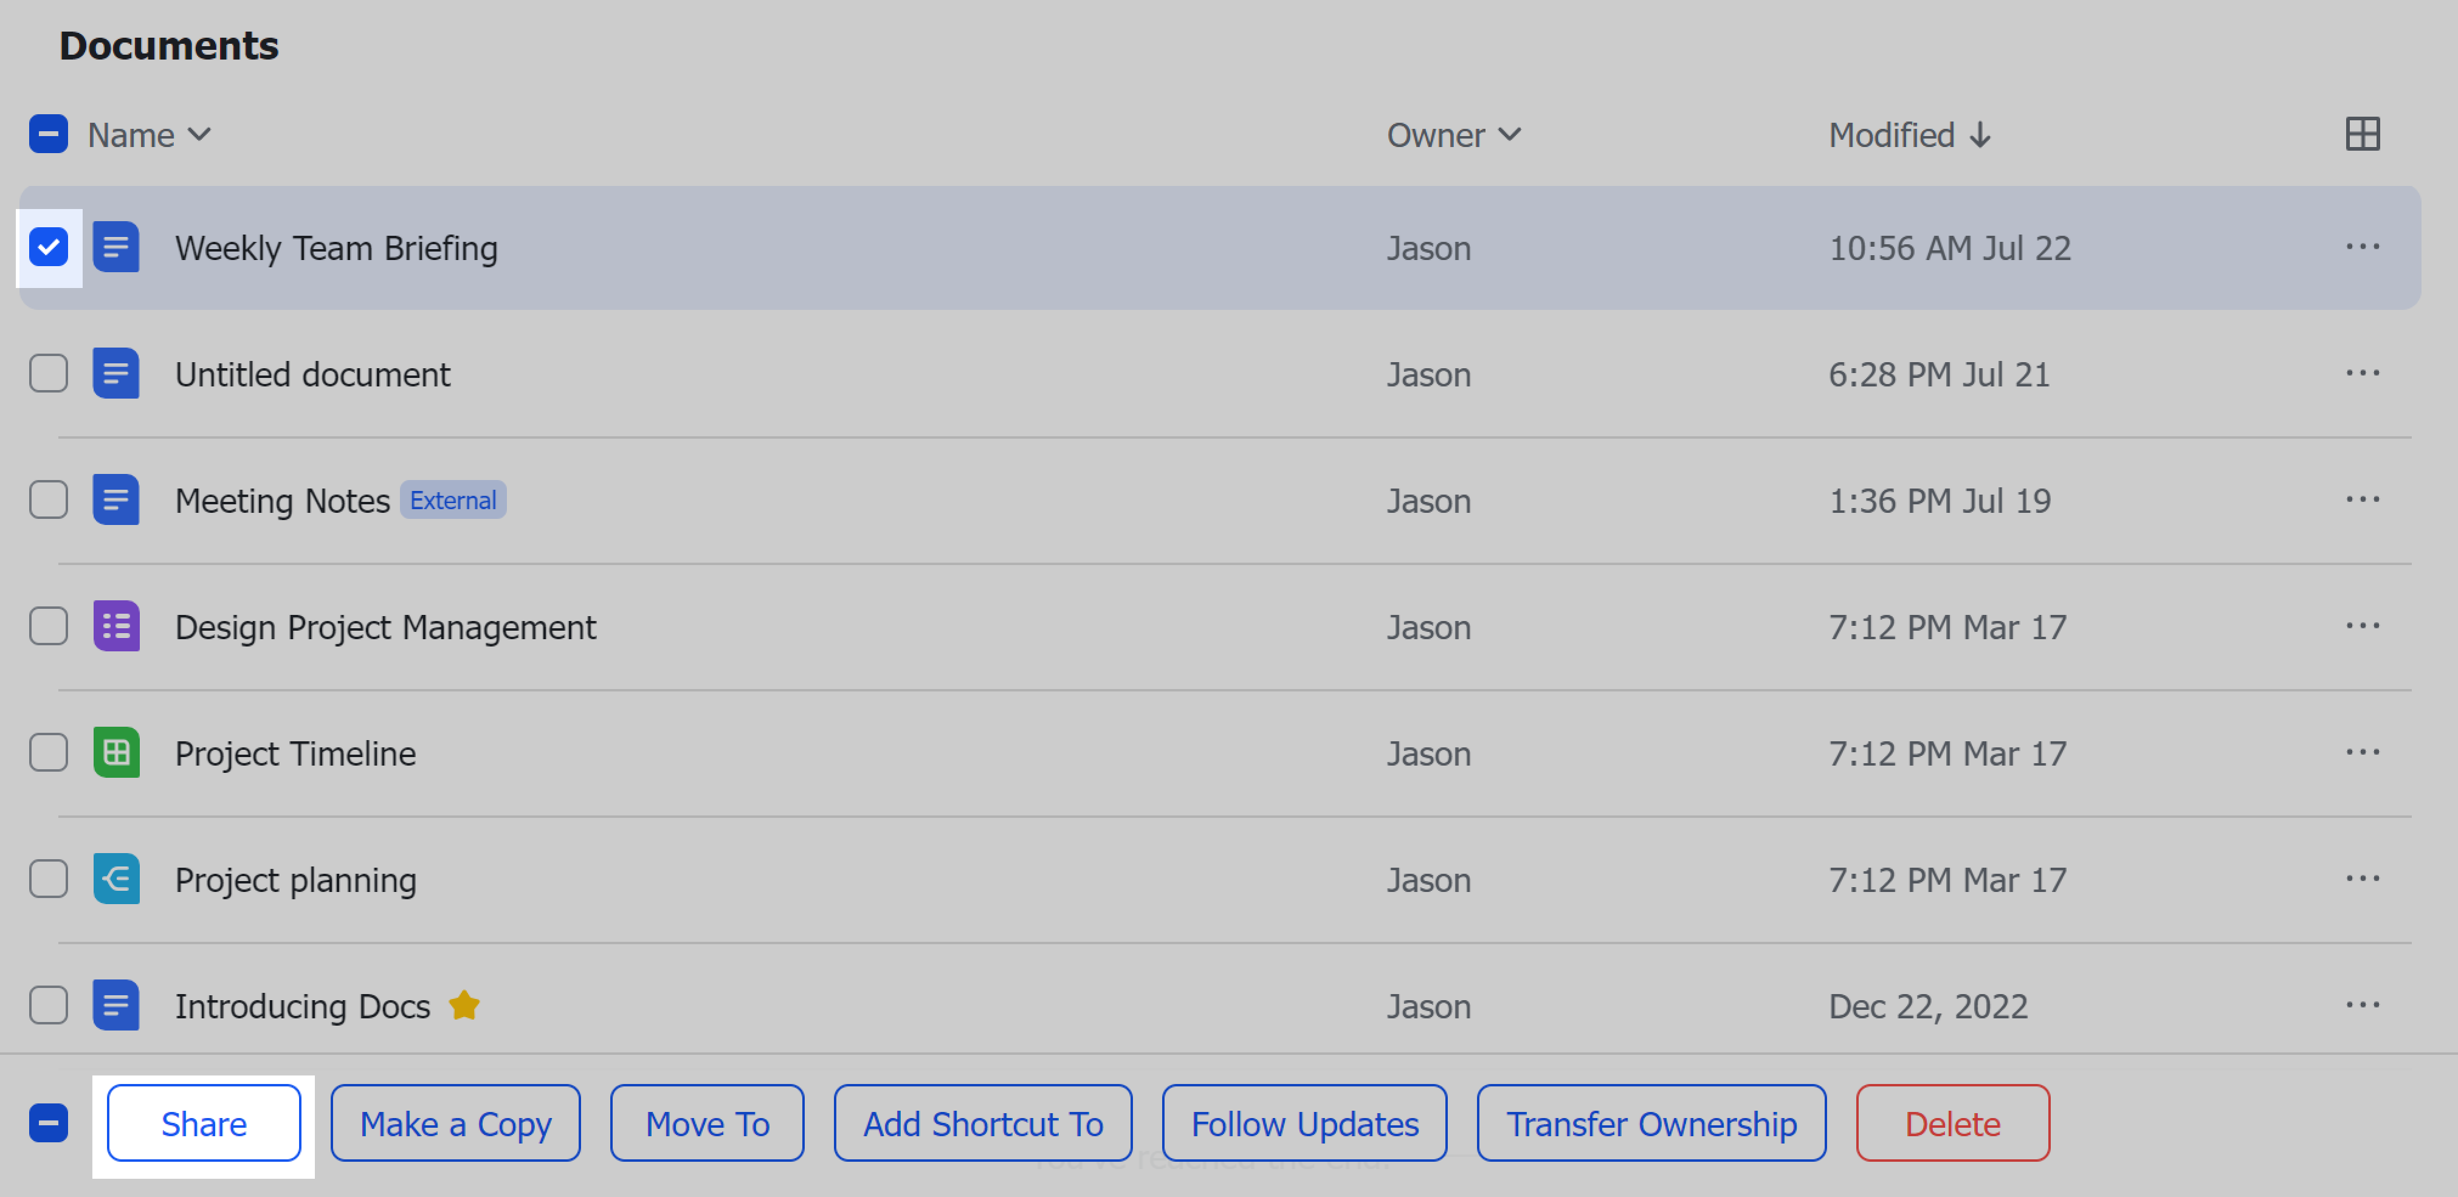Click the Share button
The width and height of the screenshot is (2458, 1197).
203,1123
